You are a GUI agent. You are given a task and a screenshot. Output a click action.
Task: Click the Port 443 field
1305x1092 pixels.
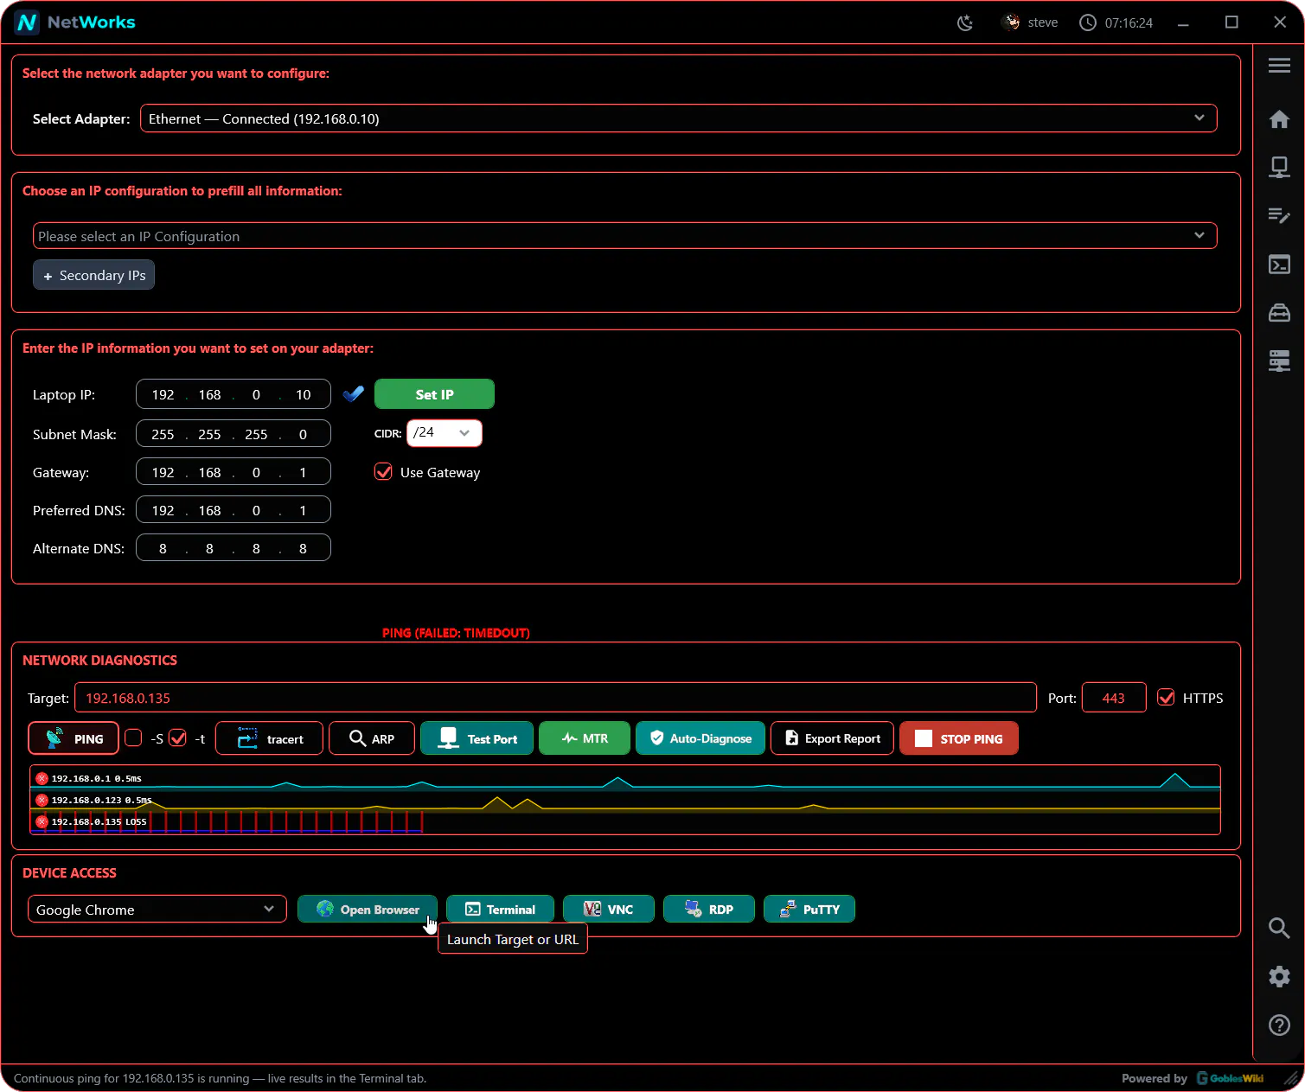tap(1113, 698)
